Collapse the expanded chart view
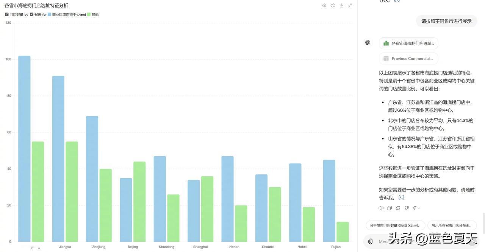This screenshot has height=252, width=485. (x=350, y=5)
